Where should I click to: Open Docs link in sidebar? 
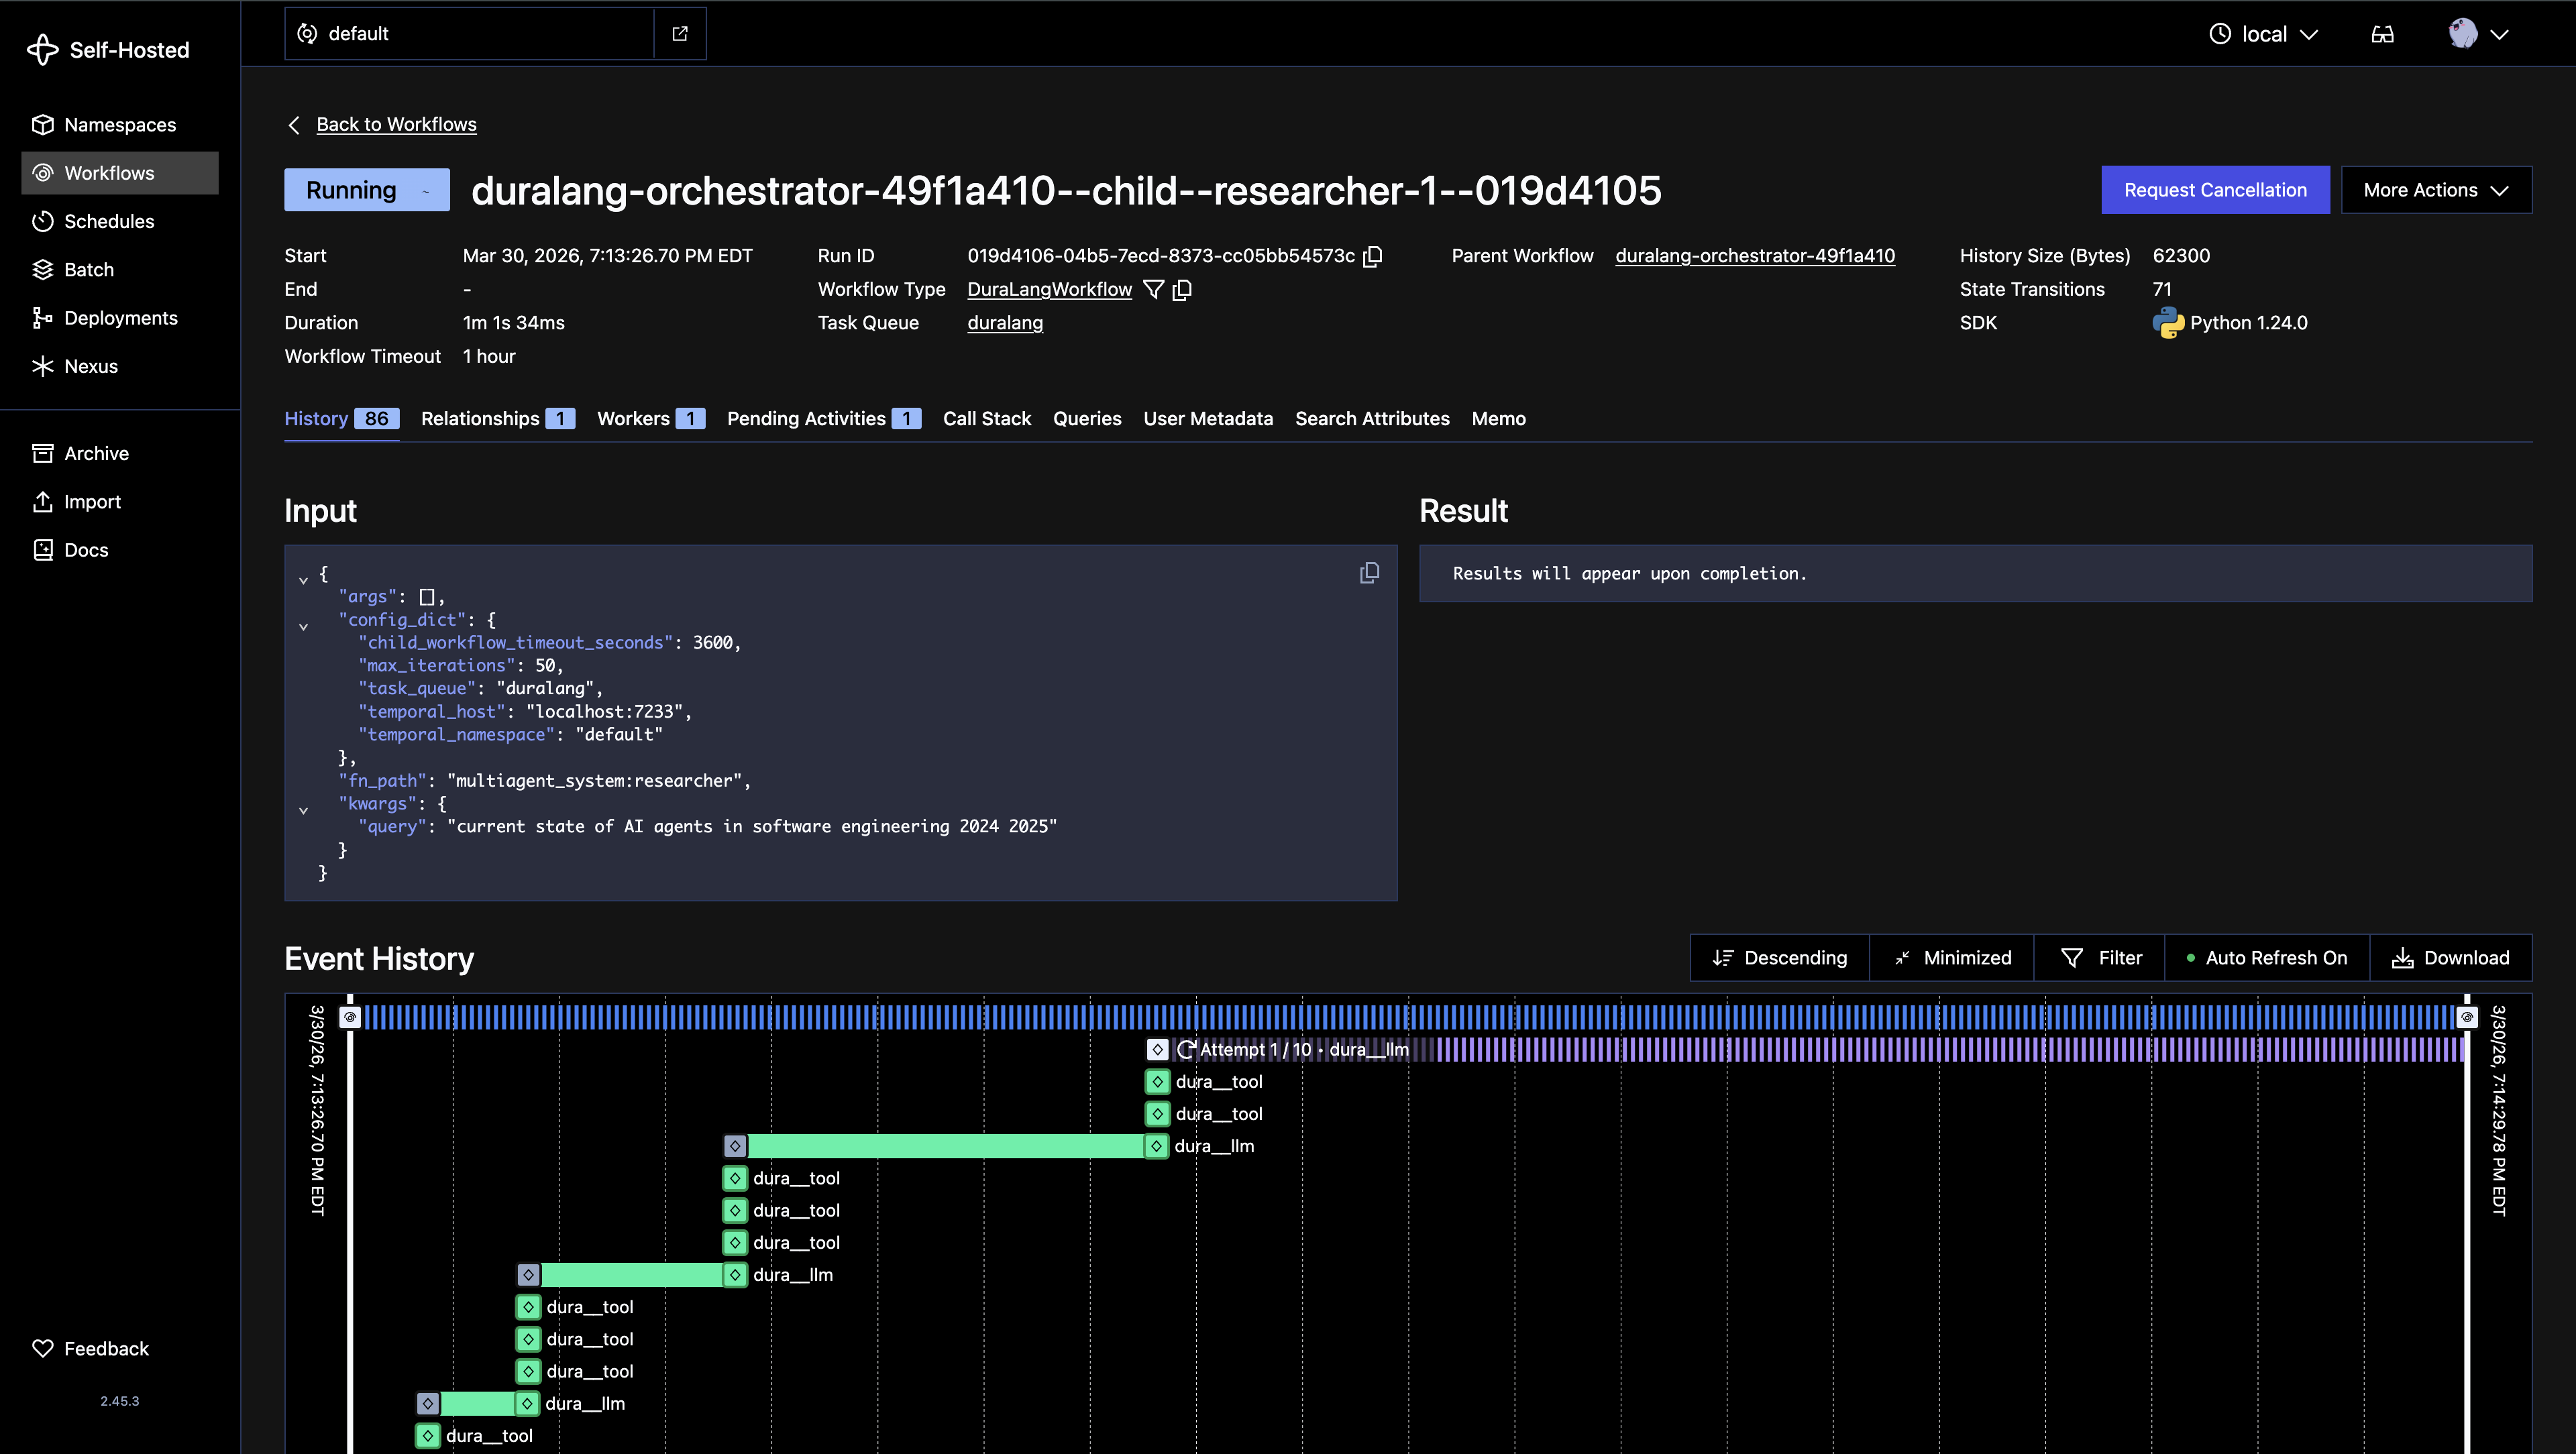(119, 550)
